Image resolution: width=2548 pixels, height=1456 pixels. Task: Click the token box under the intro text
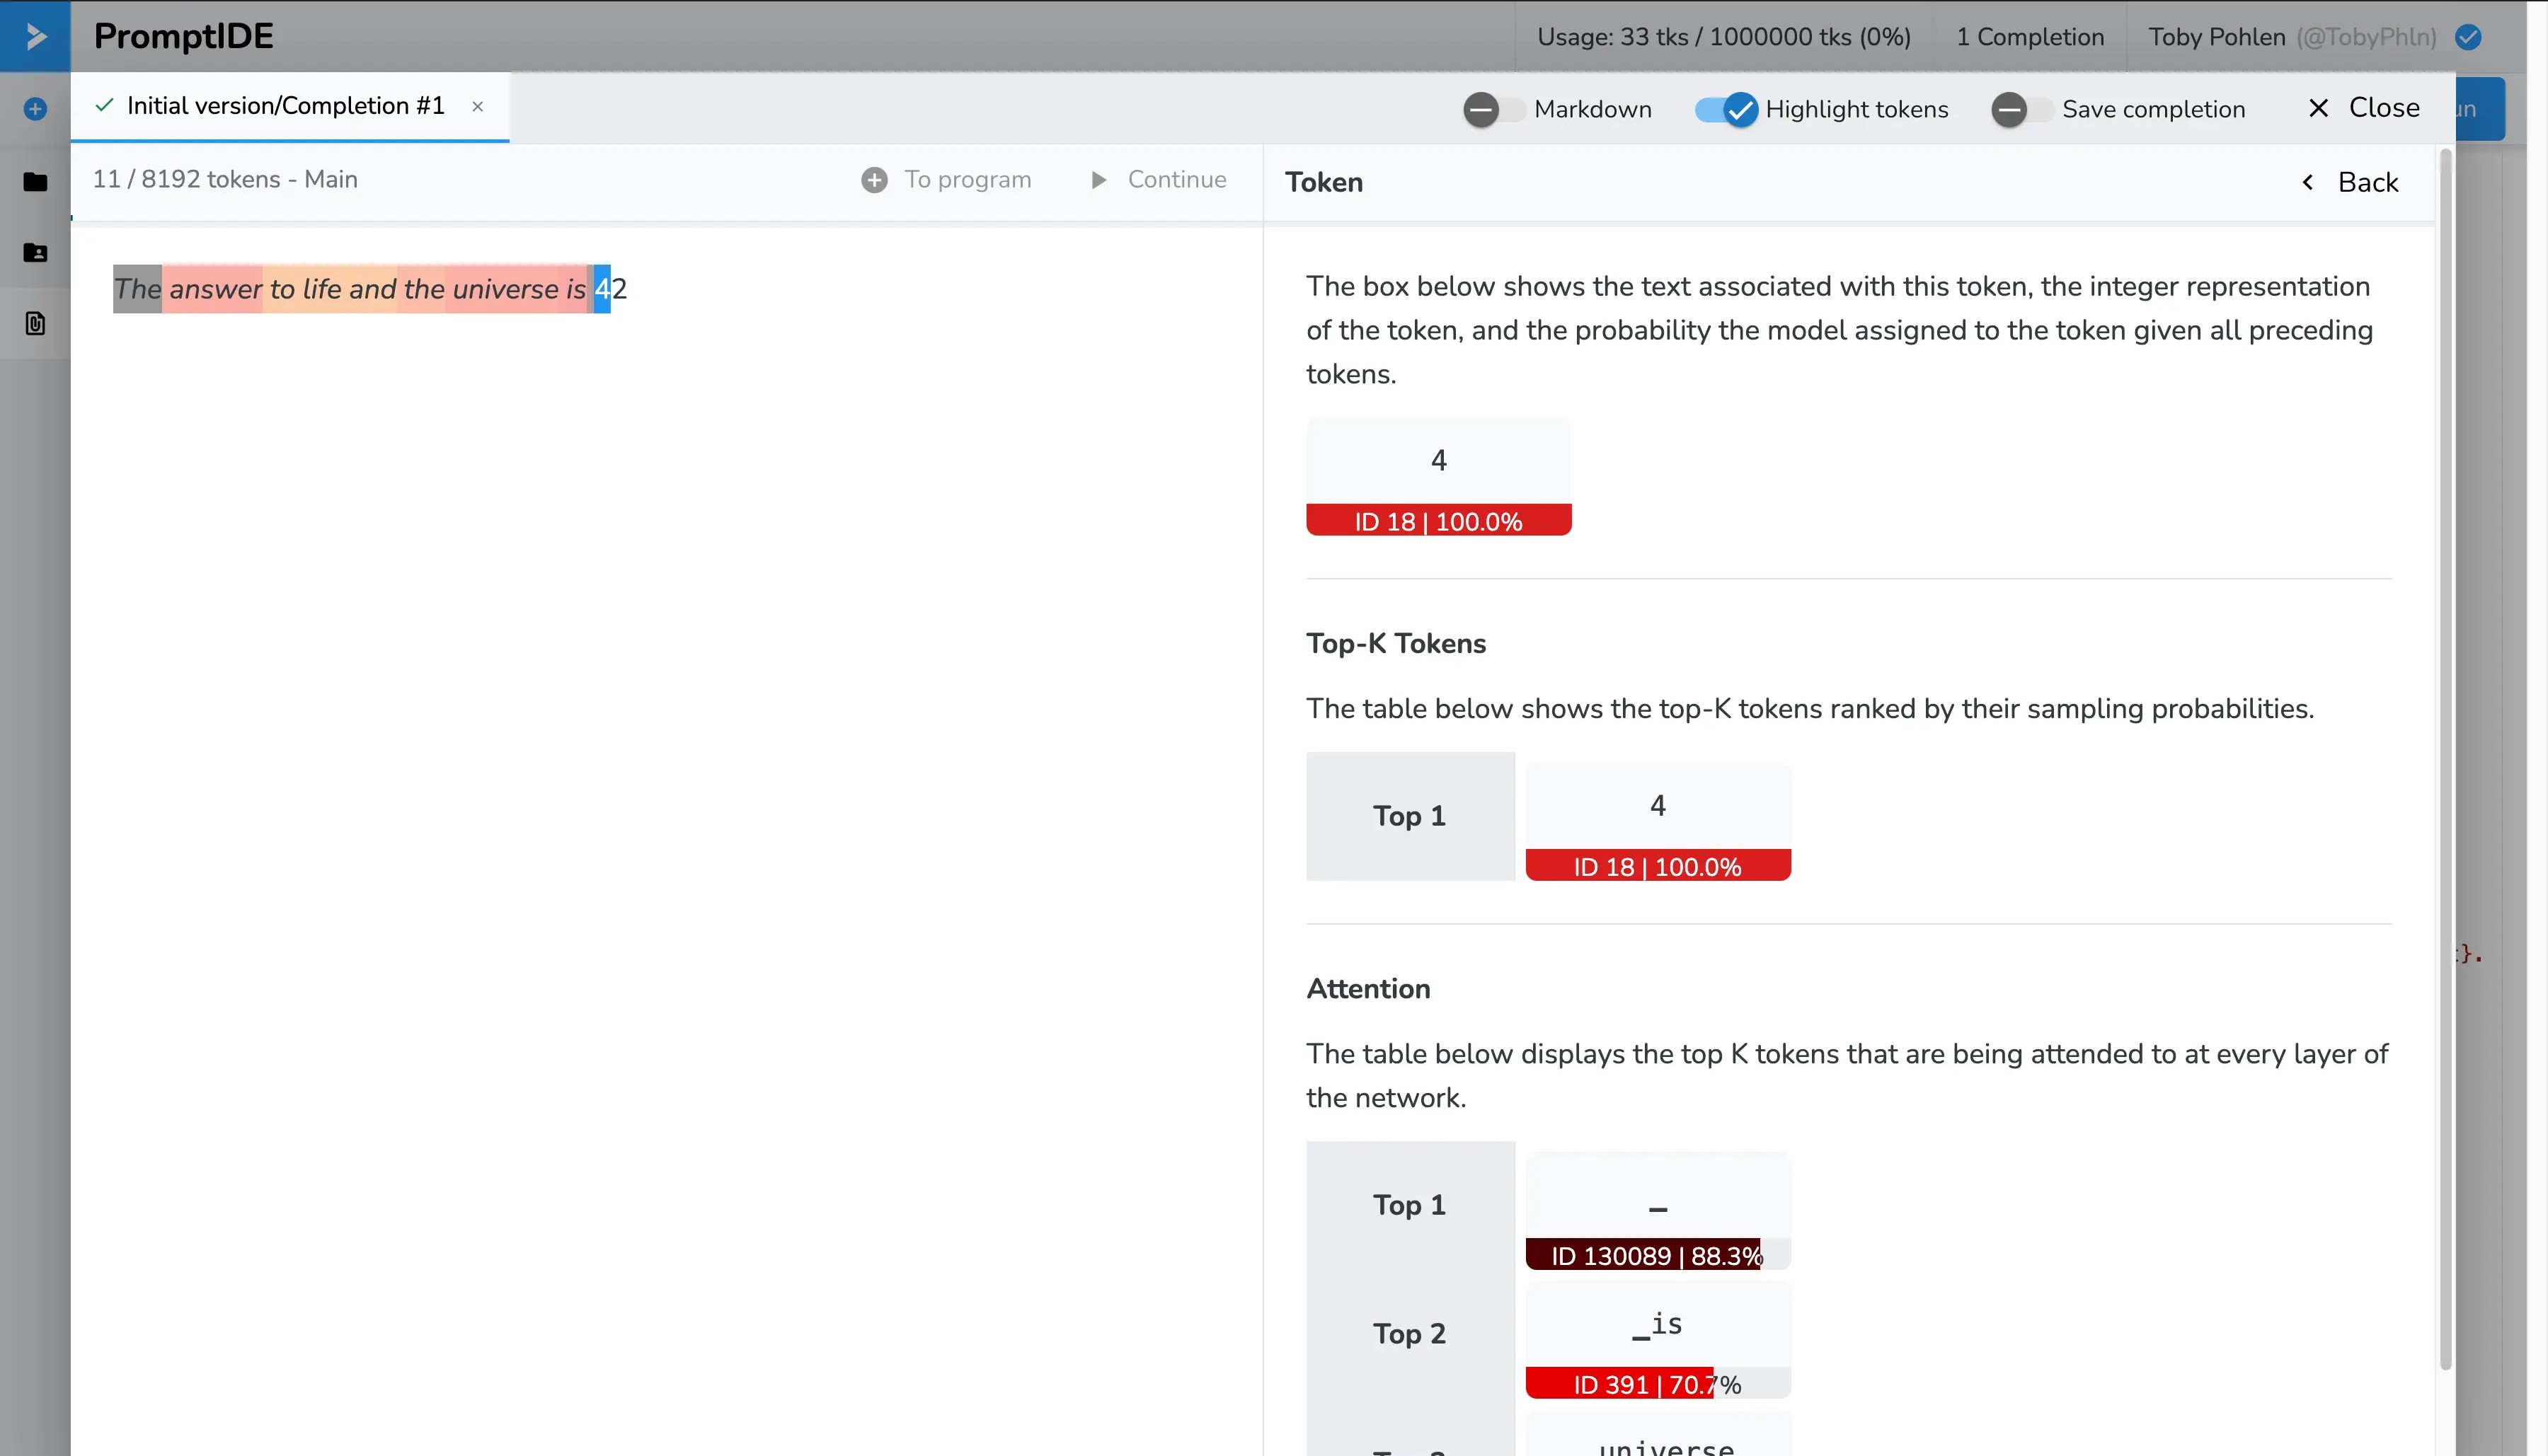pyautogui.click(x=1439, y=477)
